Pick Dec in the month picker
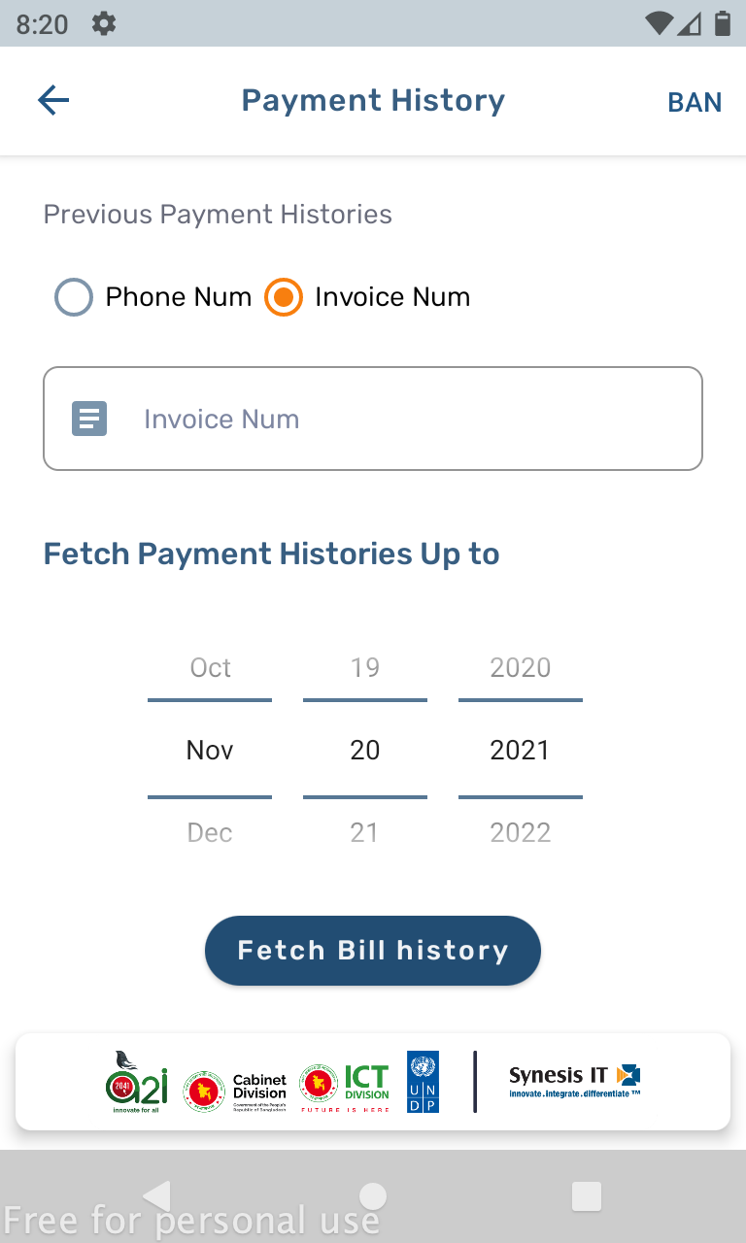This screenshot has height=1243, width=746. click(210, 833)
